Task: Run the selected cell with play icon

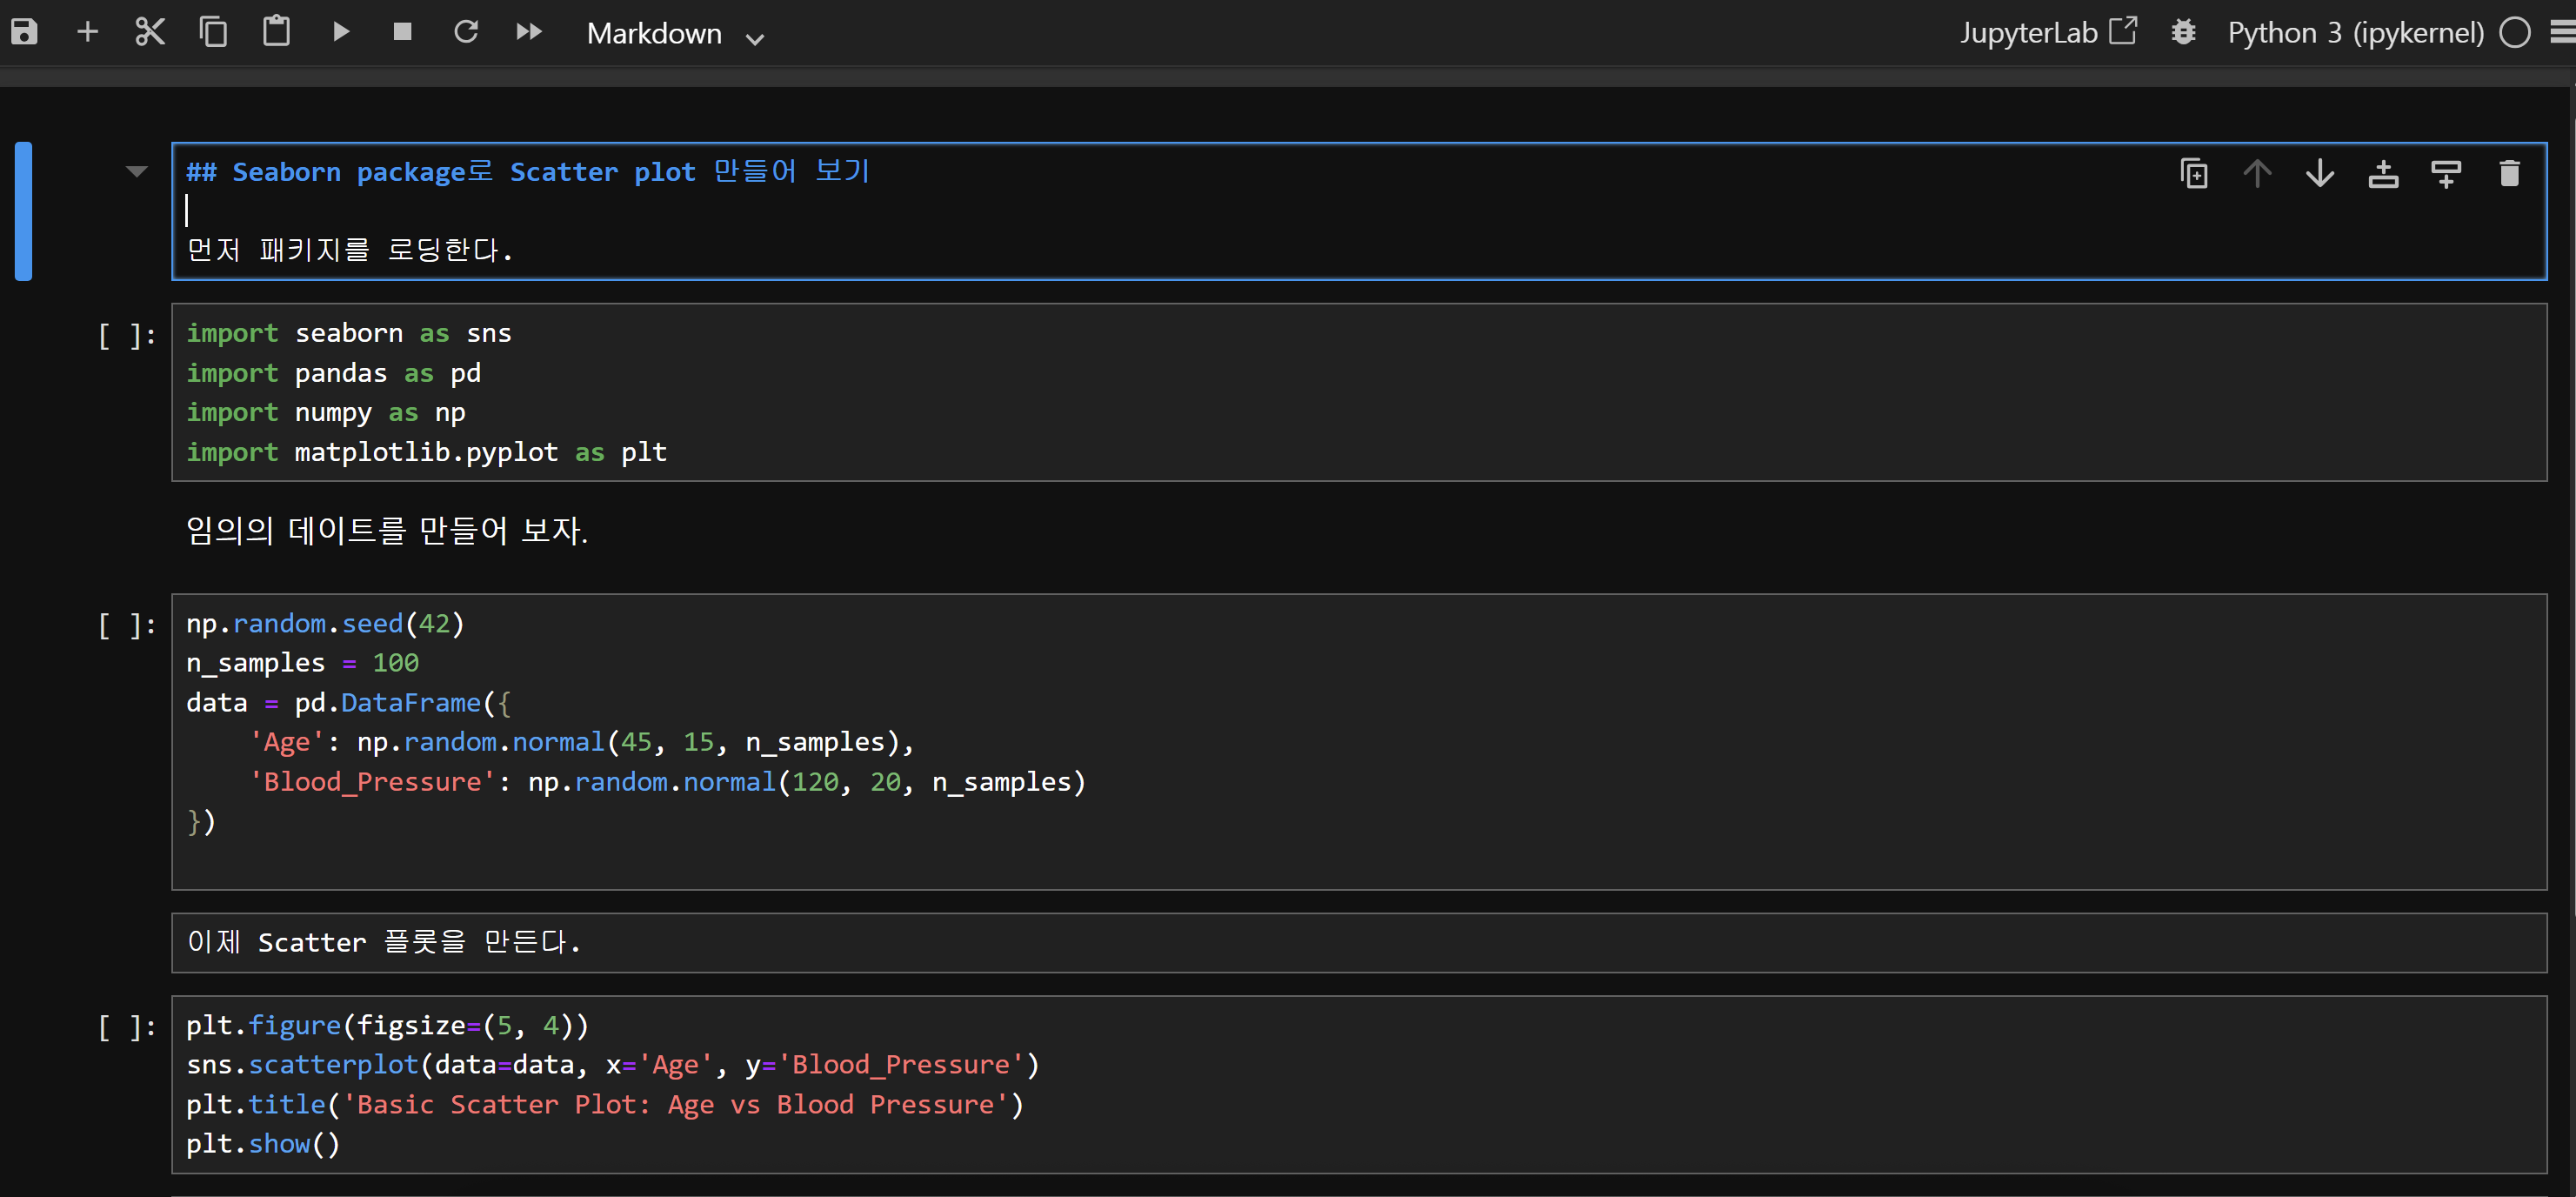Action: point(340,32)
